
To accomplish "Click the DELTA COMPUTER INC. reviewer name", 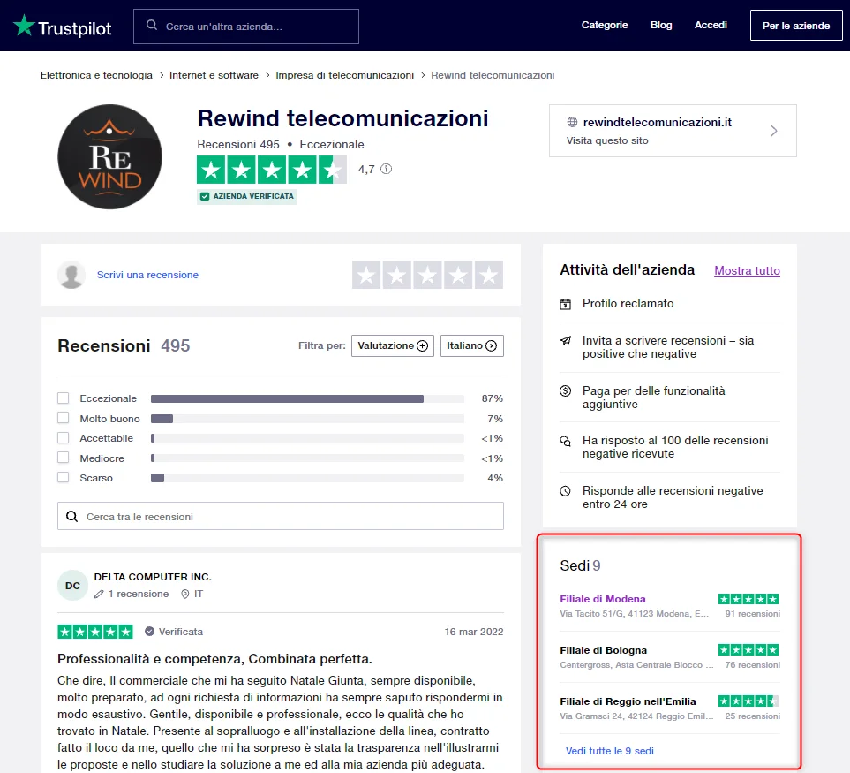I will coord(153,577).
